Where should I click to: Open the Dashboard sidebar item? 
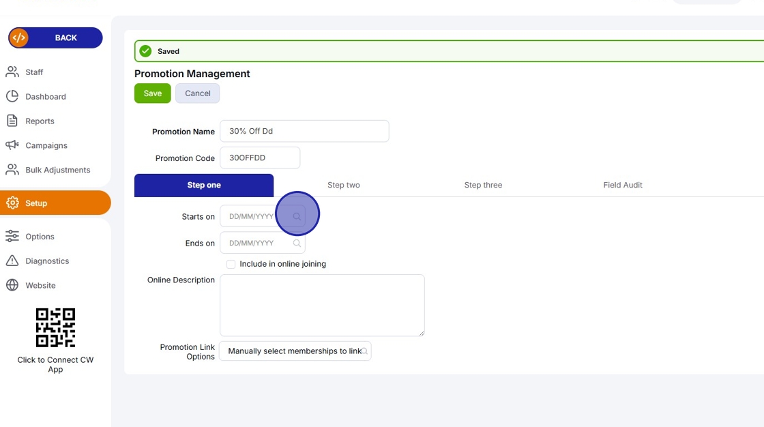click(46, 96)
